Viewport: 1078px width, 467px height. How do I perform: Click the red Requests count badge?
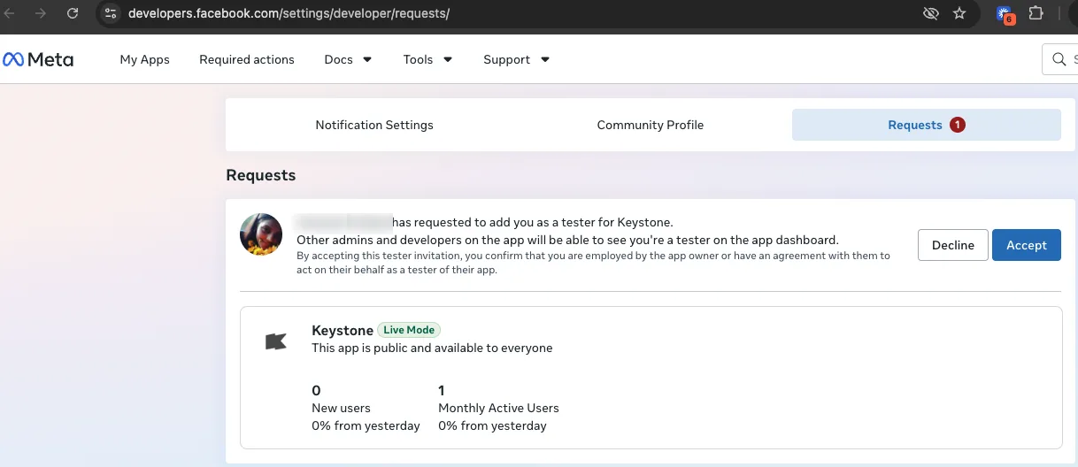[x=957, y=125]
